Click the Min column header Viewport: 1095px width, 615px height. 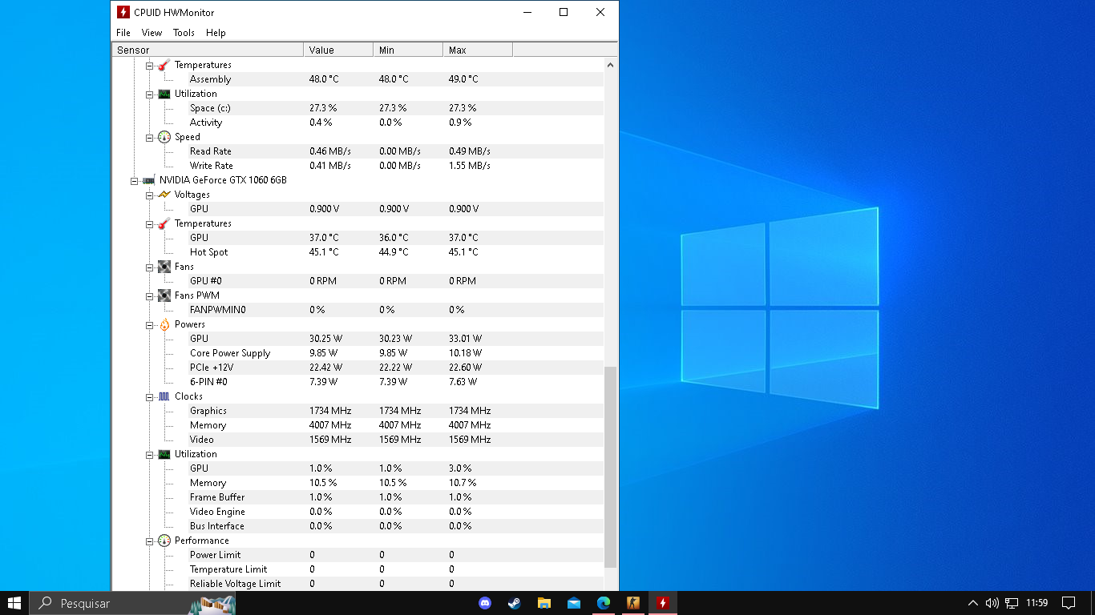[x=408, y=50]
